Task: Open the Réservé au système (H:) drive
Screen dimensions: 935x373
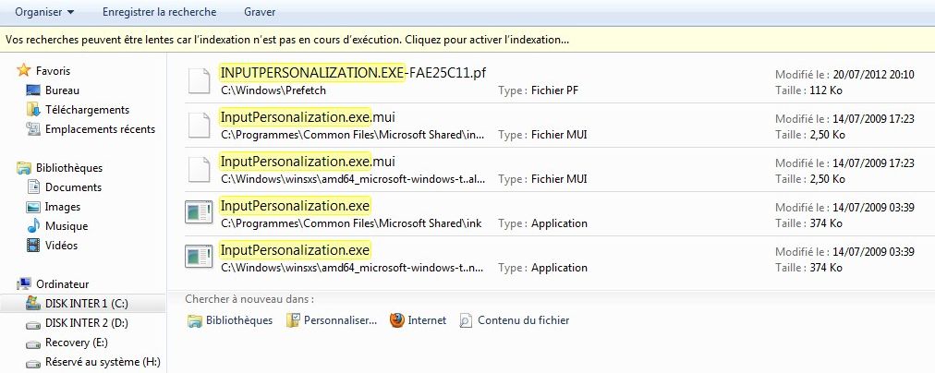Action: pos(103,362)
